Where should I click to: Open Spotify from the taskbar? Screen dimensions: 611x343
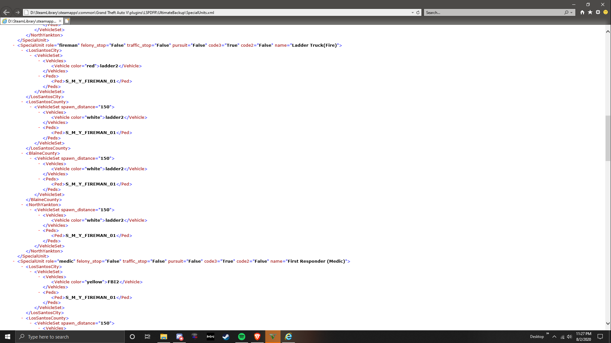tap(241, 337)
